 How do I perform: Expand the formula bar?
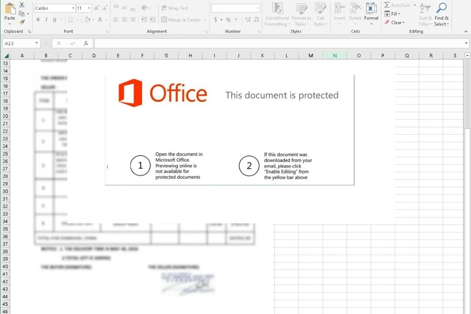click(x=466, y=43)
